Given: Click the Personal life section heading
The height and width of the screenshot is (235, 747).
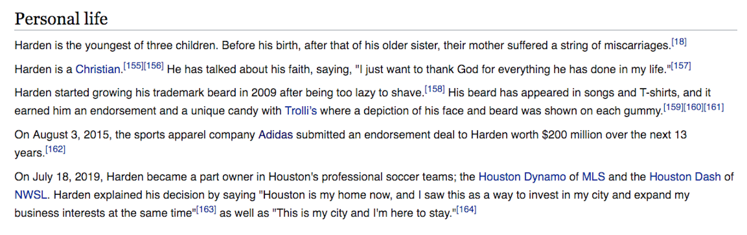Looking at the screenshot, I should 61,19.
